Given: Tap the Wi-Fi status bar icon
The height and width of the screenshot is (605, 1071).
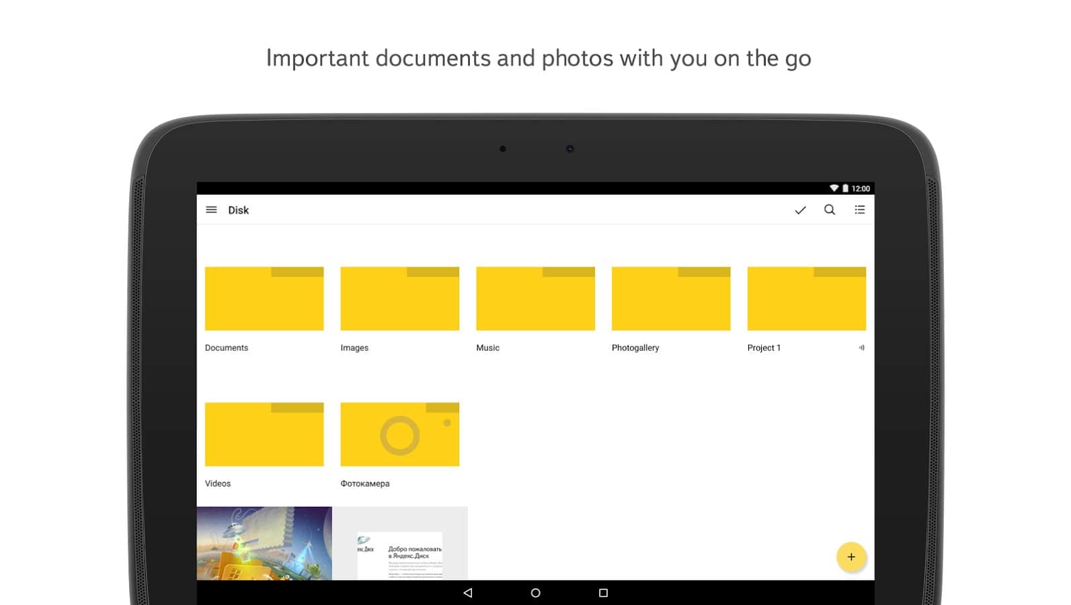Looking at the screenshot, I should [834, 188].
